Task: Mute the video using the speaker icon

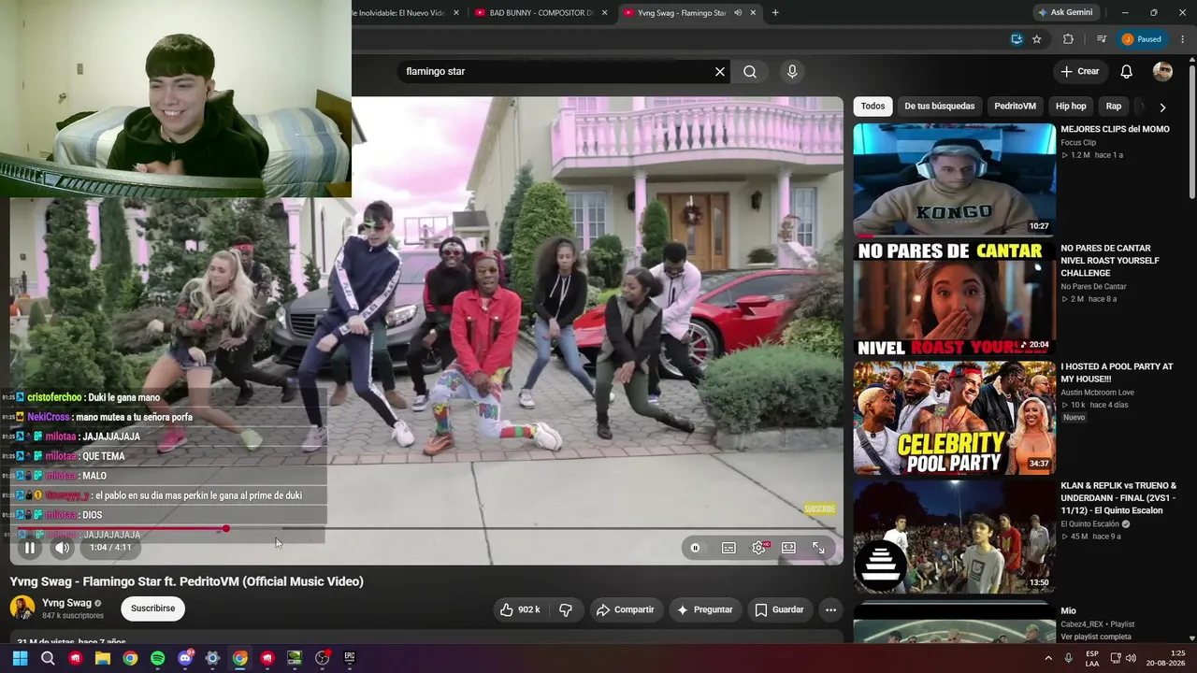Action: 62,548
